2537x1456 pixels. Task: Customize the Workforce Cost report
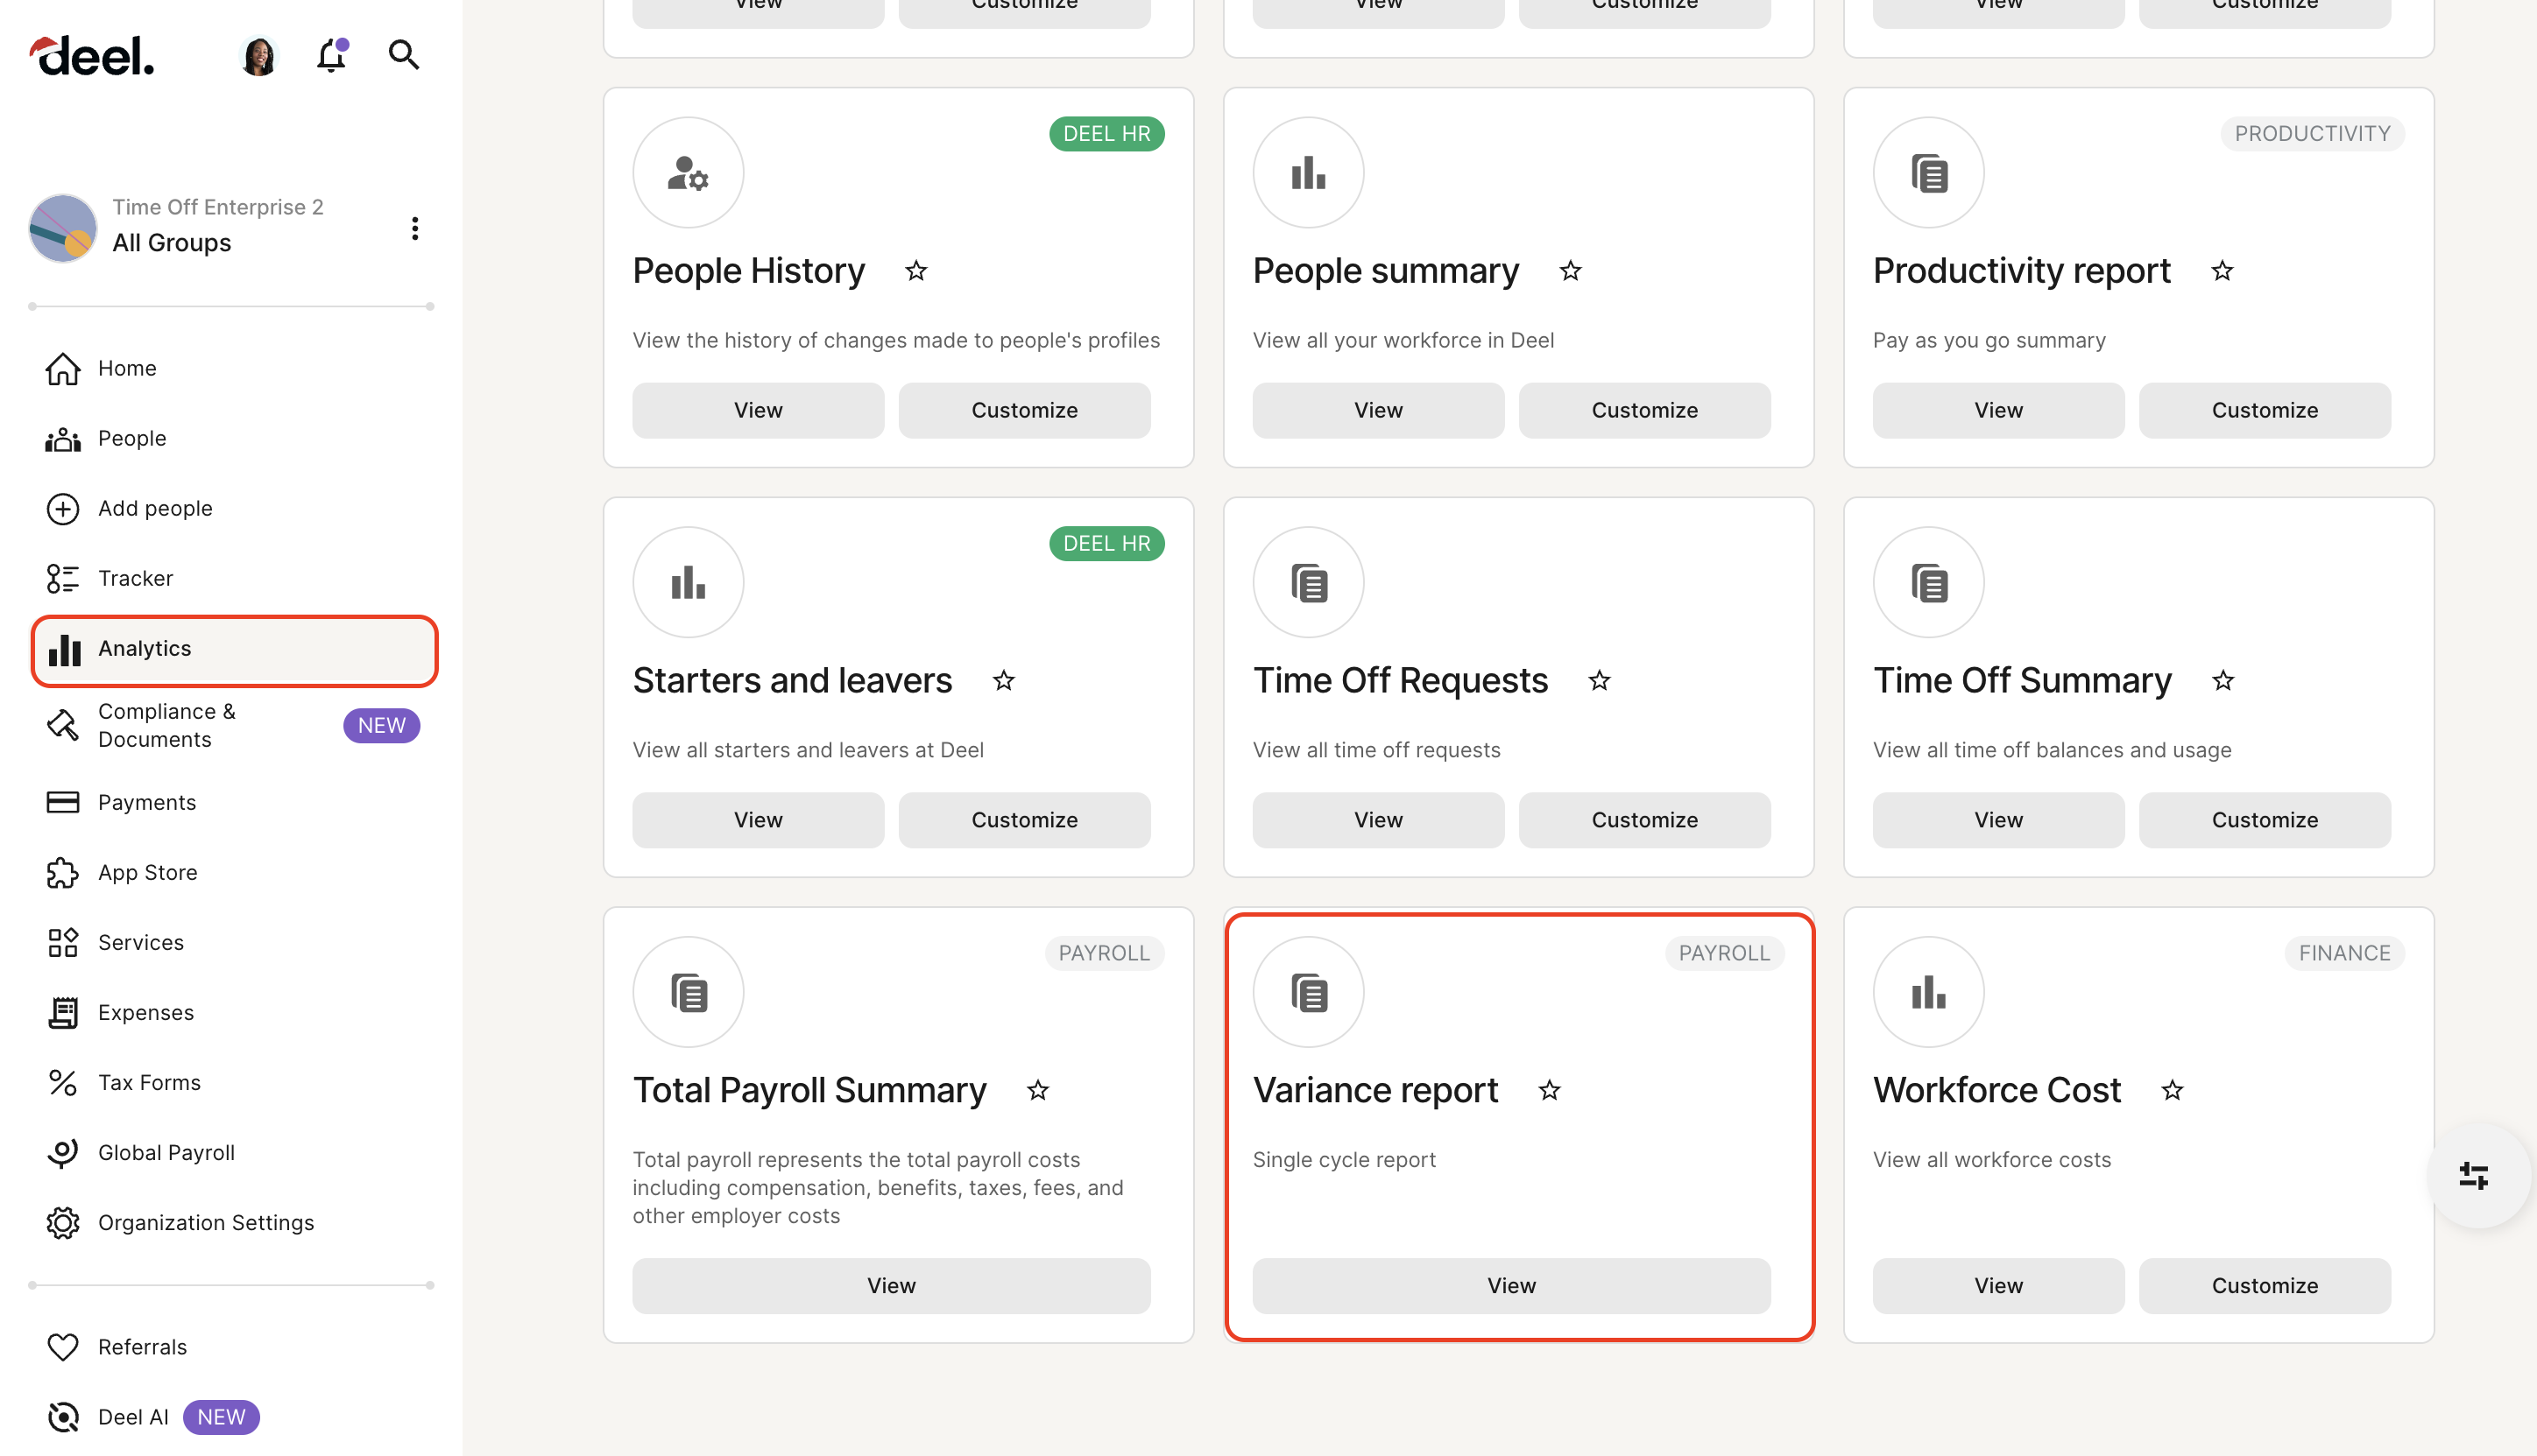pos(2264,1286)
